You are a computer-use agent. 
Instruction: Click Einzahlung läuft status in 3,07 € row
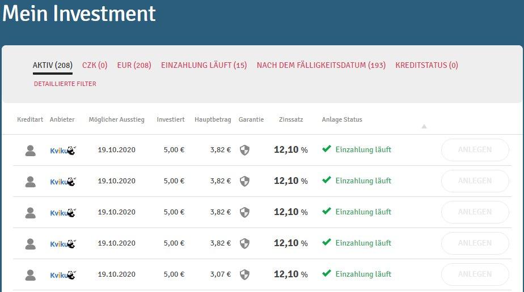point(364,274)
